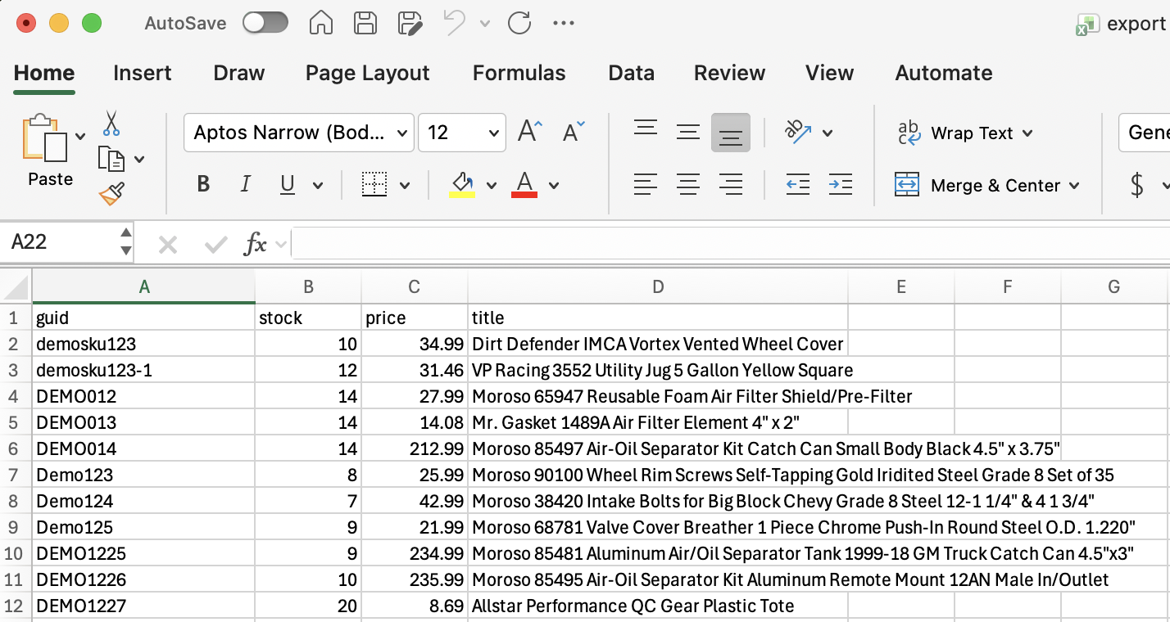Click the Name Box stepper arrows

[126, 242]
